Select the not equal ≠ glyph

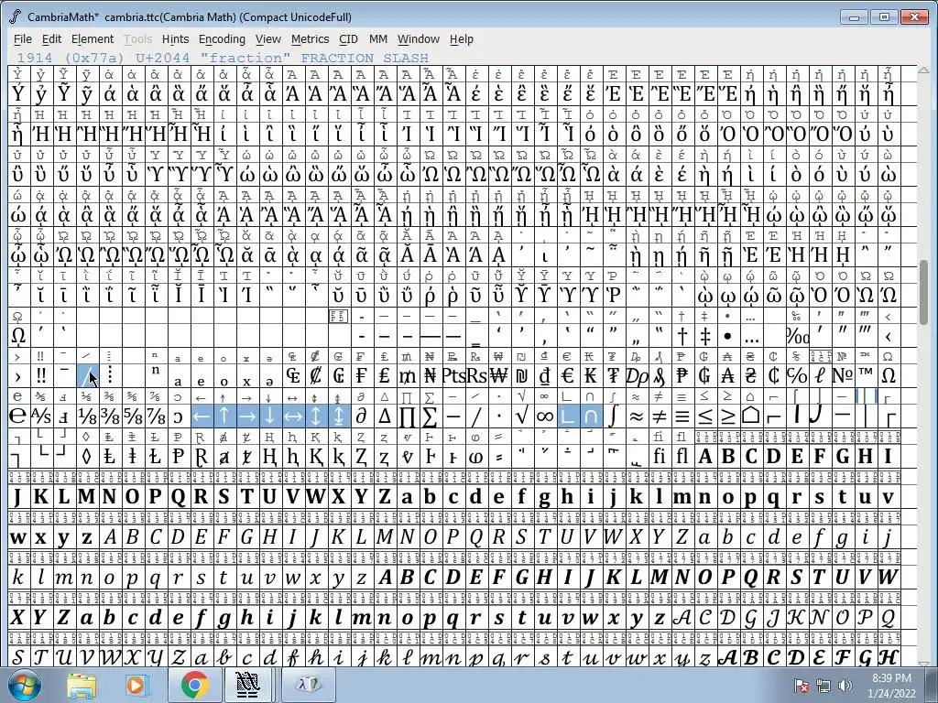pos(659,416)
